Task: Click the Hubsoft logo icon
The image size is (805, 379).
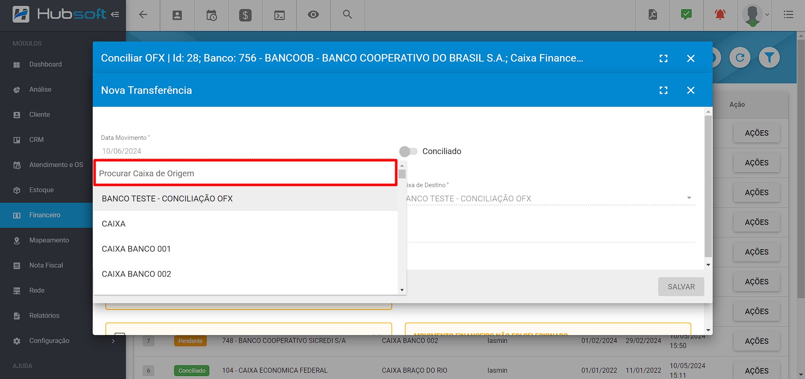Action: 21,14
